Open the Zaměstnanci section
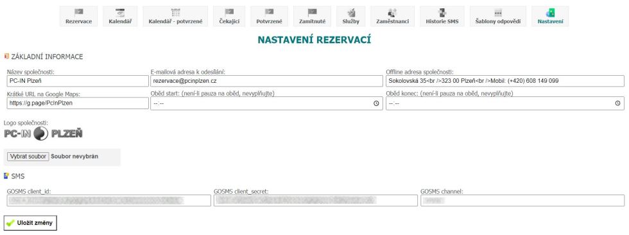Screen dimensions: 629x235 (x=392, y=17)
